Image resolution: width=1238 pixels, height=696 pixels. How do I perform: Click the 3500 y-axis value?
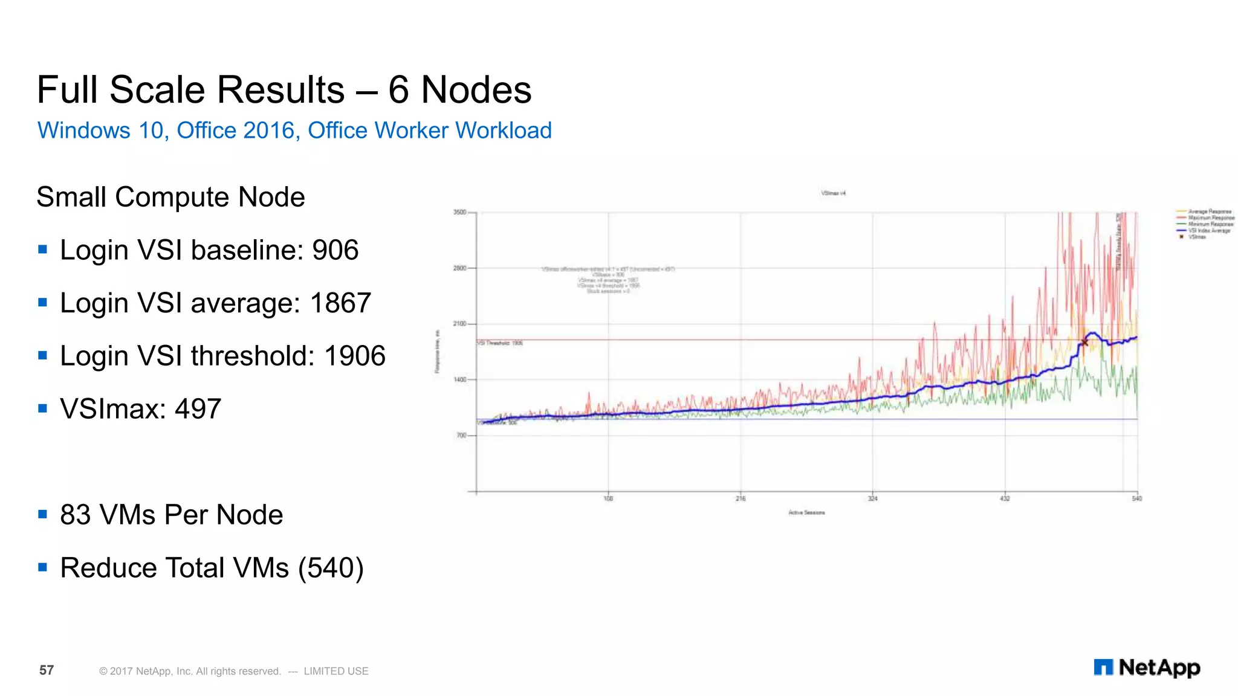pos(460,213)
